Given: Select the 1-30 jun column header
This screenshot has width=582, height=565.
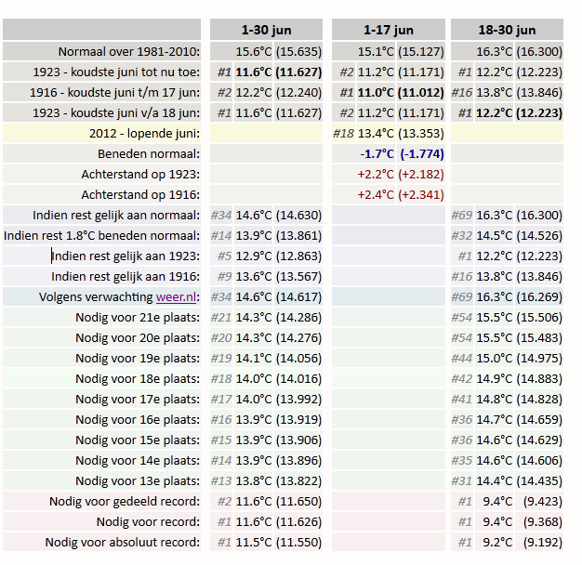Looking at the screenshot, I should pos(266,30).
